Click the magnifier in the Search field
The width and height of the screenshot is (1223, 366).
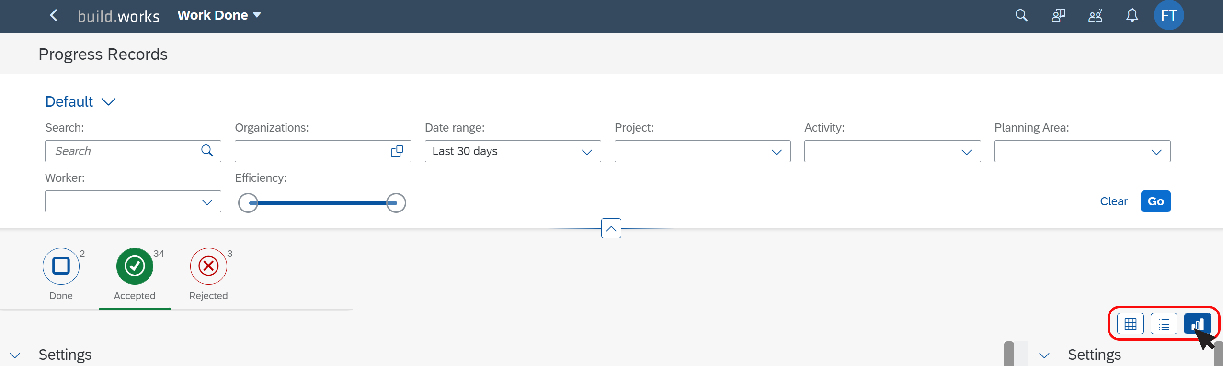coord(207,151)
